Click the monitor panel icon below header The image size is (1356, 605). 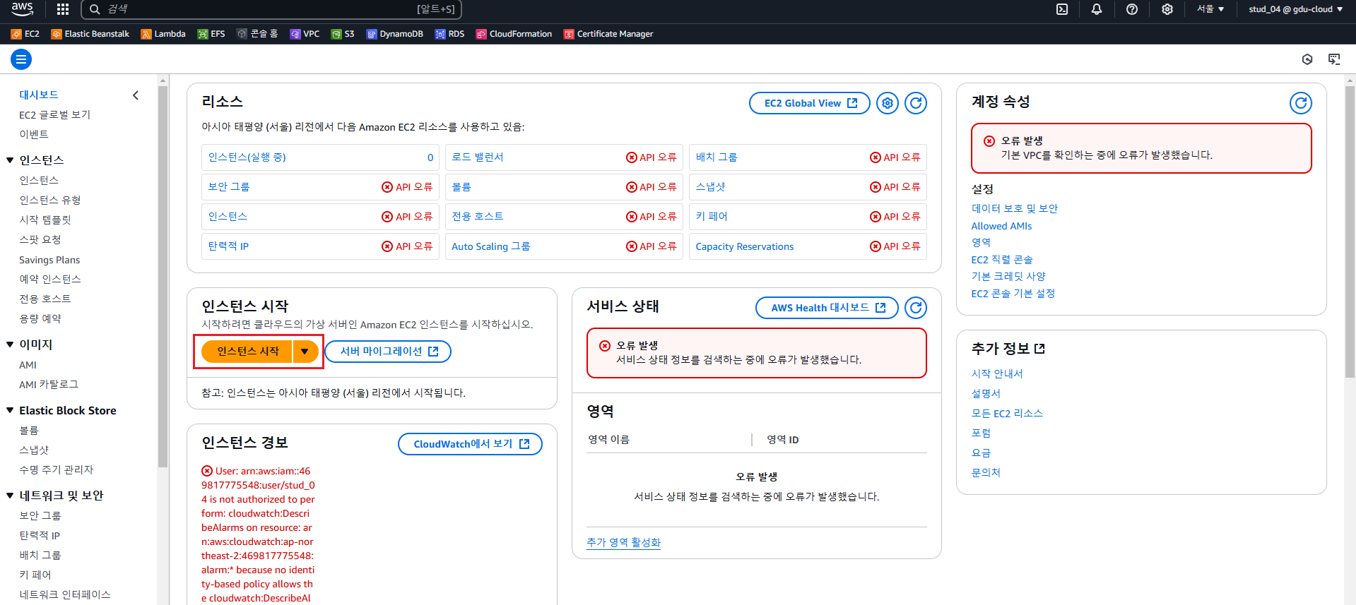1334,59
